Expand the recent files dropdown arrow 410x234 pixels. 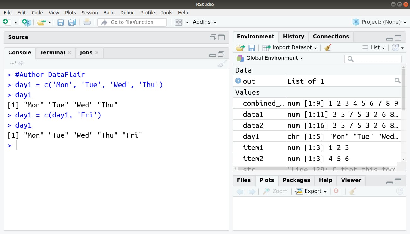pos(50,22)
